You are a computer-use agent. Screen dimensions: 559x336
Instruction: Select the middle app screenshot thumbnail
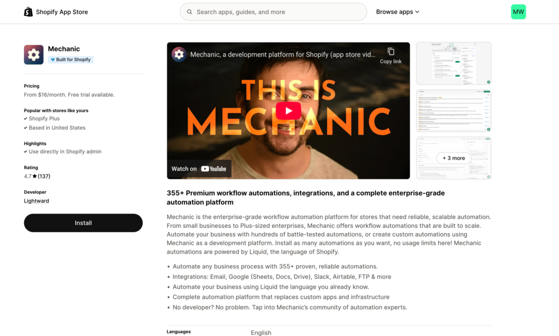coord(454,110)
